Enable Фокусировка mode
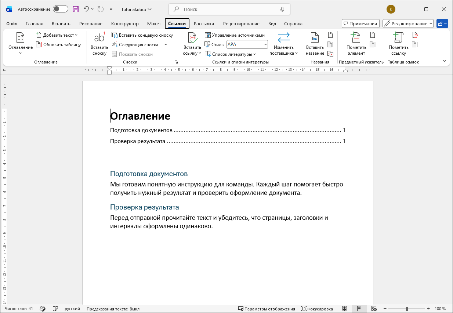 click(317, 309)
